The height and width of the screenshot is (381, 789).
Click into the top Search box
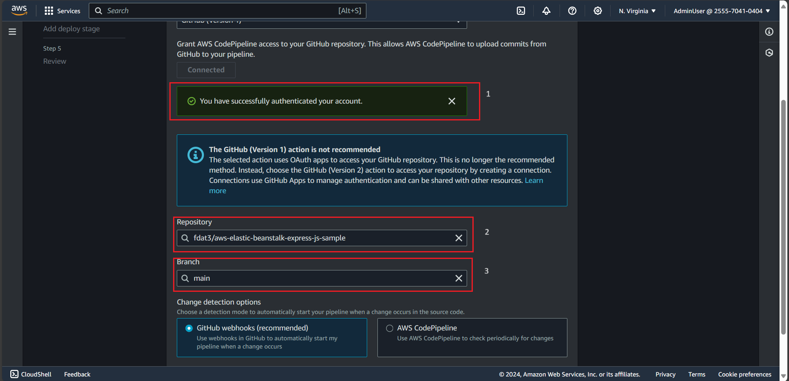(x=227, y=11)
